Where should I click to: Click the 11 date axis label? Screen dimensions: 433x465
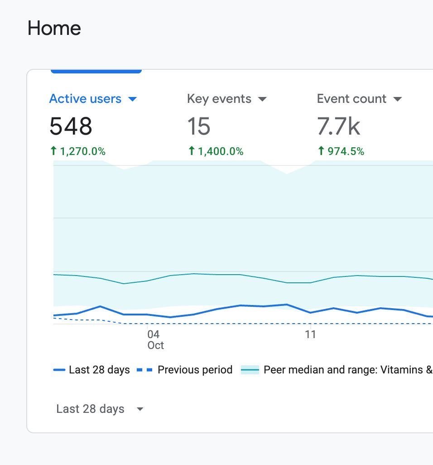[x=310, y=334]
